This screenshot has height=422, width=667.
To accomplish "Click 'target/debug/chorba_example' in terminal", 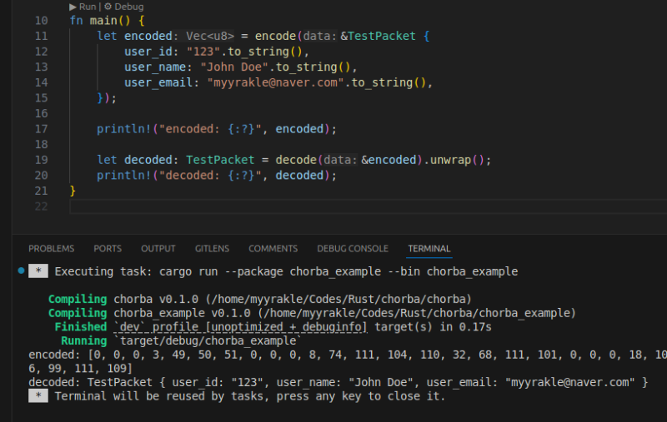I will click(x=208, y=341).
